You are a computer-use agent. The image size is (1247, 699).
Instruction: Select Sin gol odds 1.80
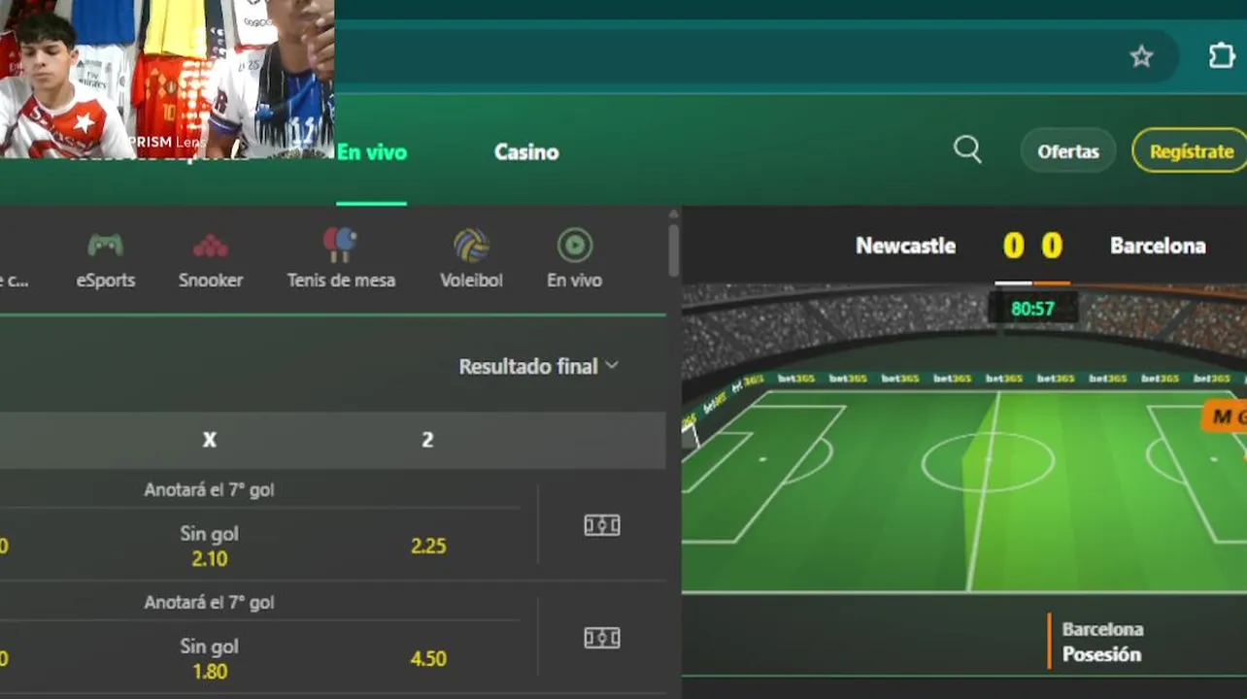pyautogui.click(x=210, y=658)
